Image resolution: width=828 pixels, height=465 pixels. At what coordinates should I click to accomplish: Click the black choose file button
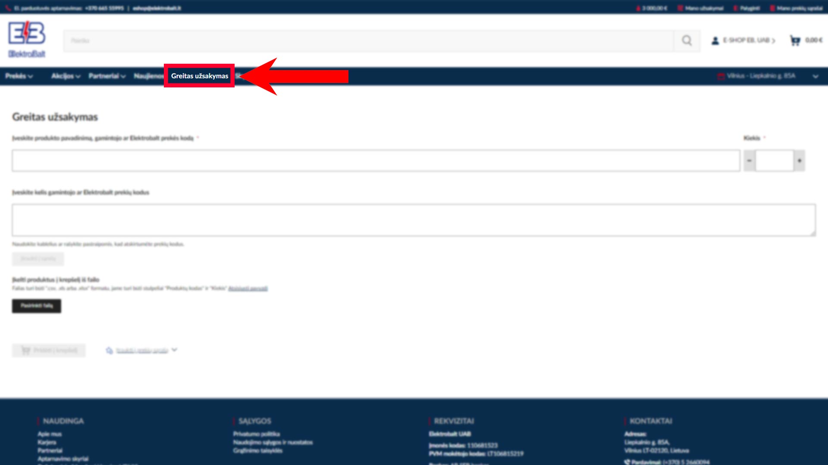pyautogui.click(x=37, y=306)
